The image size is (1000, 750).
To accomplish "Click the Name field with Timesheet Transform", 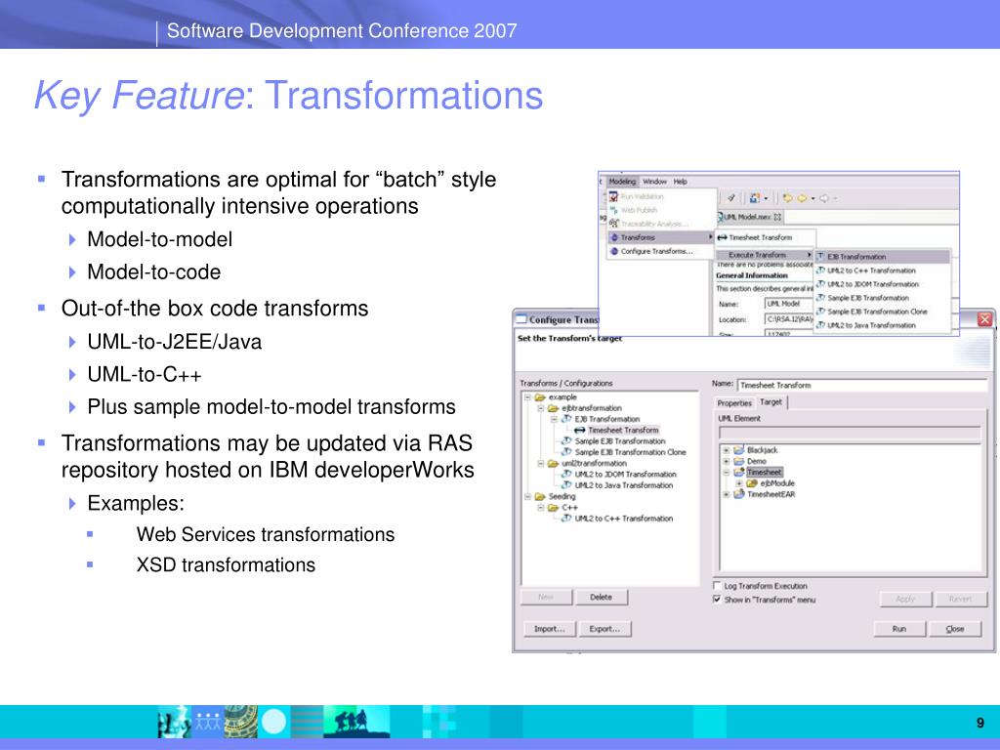I will point(863,385).
